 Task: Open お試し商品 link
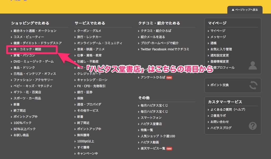(x=21, y=135)
